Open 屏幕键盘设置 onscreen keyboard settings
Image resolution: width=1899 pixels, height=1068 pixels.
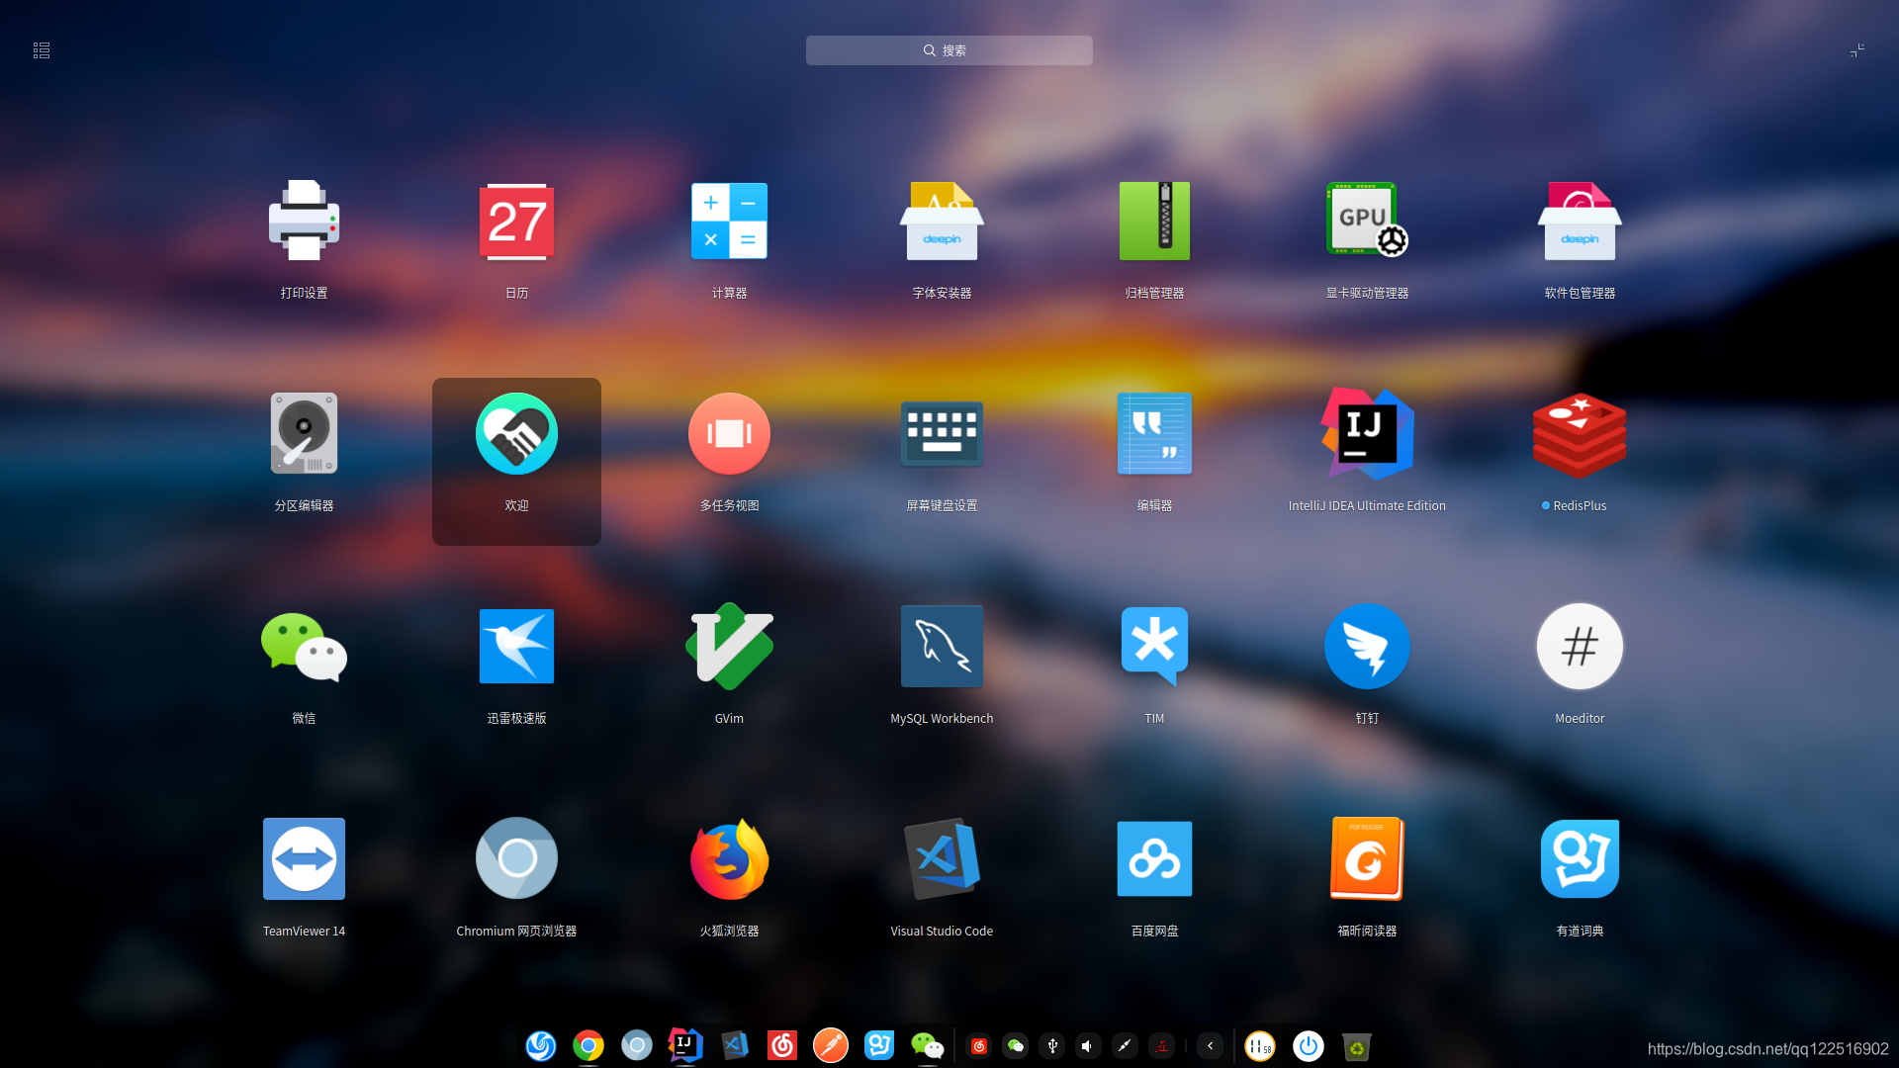point(942,433)
